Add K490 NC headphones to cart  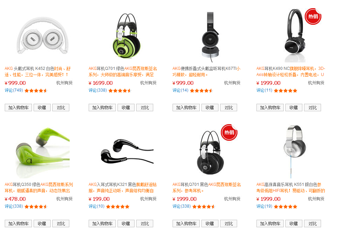click(x=270, y=108)
